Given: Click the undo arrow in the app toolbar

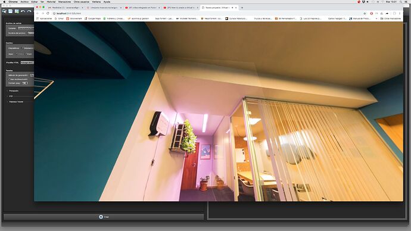Looking at the screenshot, I should [23, 11].
